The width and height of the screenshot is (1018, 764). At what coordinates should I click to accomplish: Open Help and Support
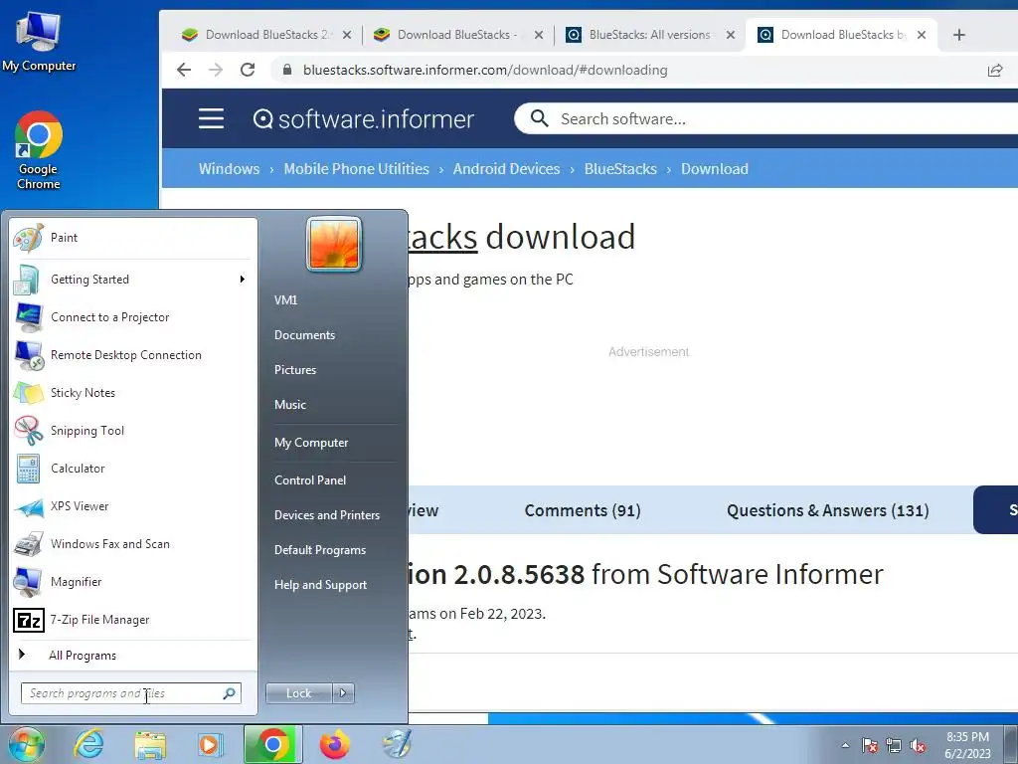320,585
